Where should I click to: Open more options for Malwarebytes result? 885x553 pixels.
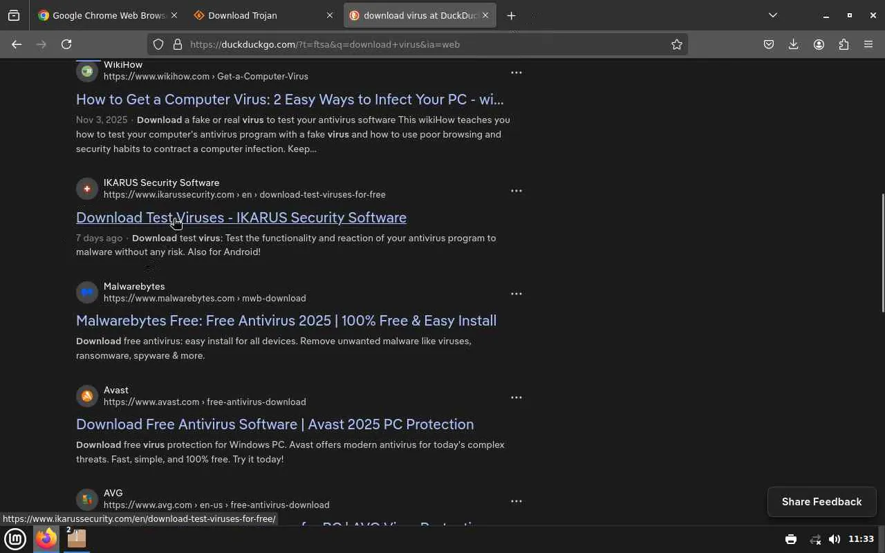516,294
